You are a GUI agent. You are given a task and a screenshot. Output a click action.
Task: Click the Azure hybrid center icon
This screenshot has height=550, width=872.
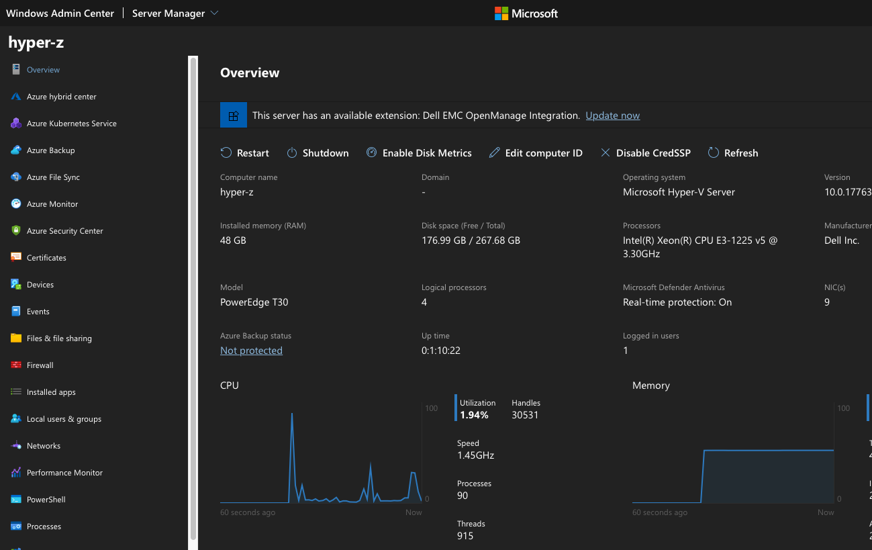[16, 96]
